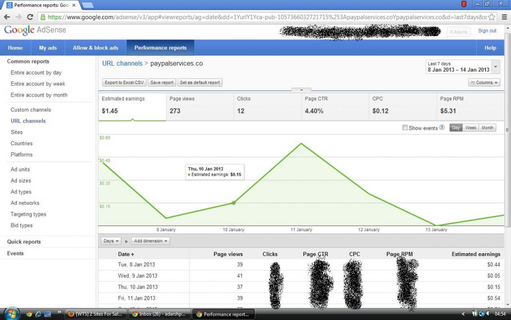Switch chart granularity to Day
The width and height of the screenshot is (511, 320).
[x=456, y=127]
